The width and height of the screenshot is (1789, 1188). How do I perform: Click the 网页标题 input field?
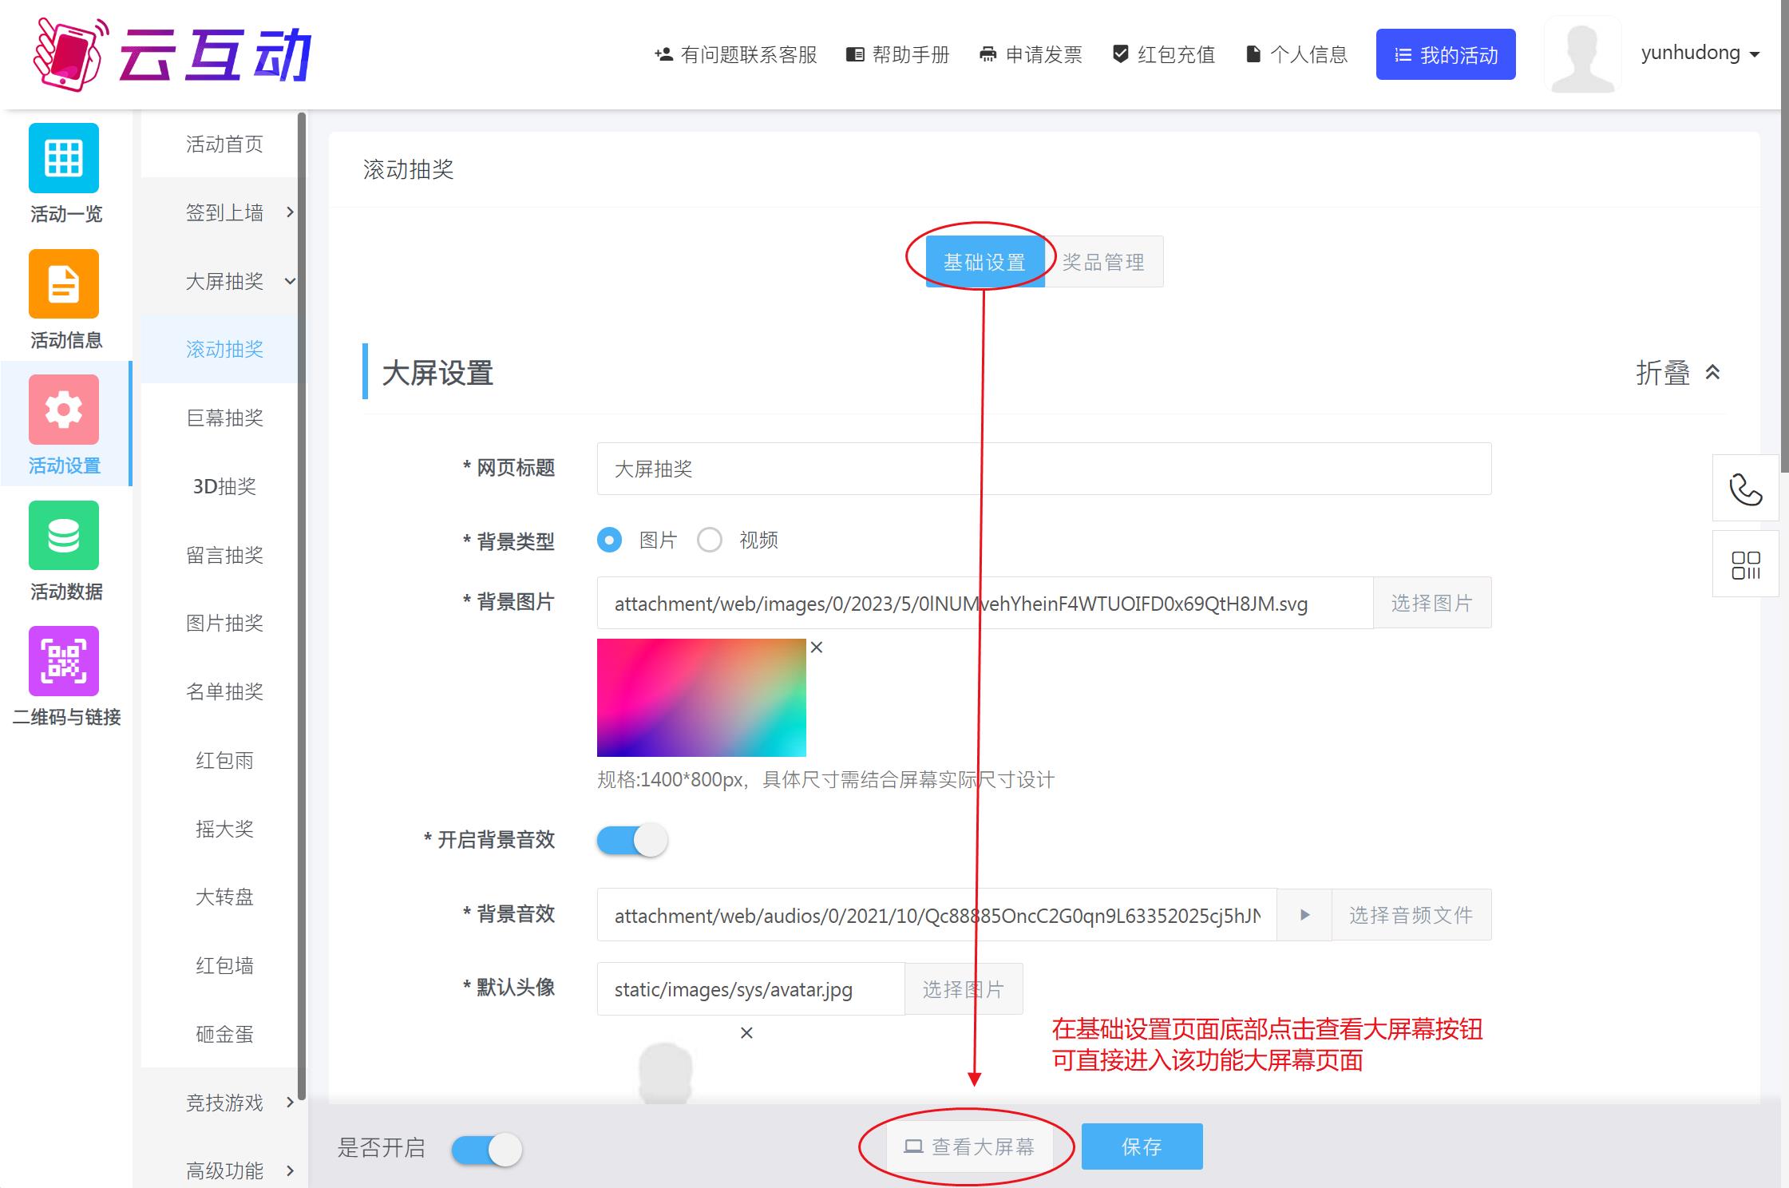(1043, 469)
